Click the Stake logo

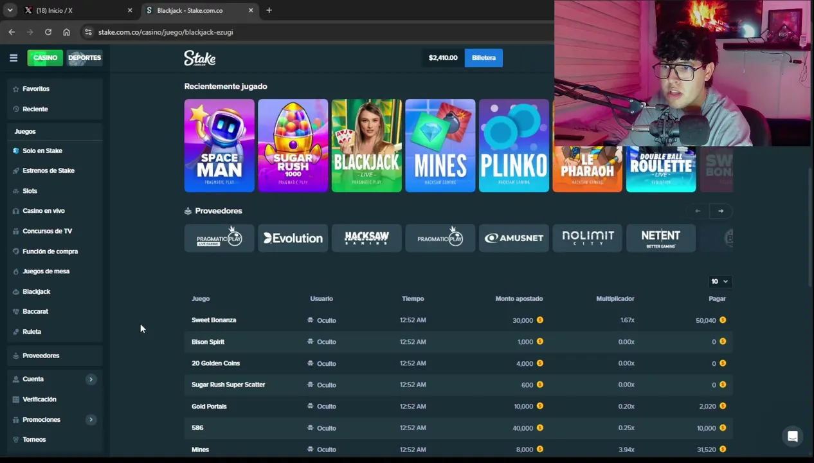coord(200,58)
